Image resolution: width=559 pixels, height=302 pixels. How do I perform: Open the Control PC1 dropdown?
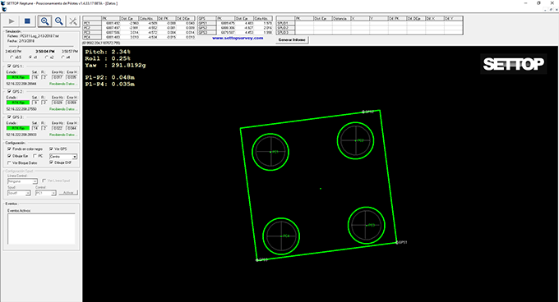(46, 193)
